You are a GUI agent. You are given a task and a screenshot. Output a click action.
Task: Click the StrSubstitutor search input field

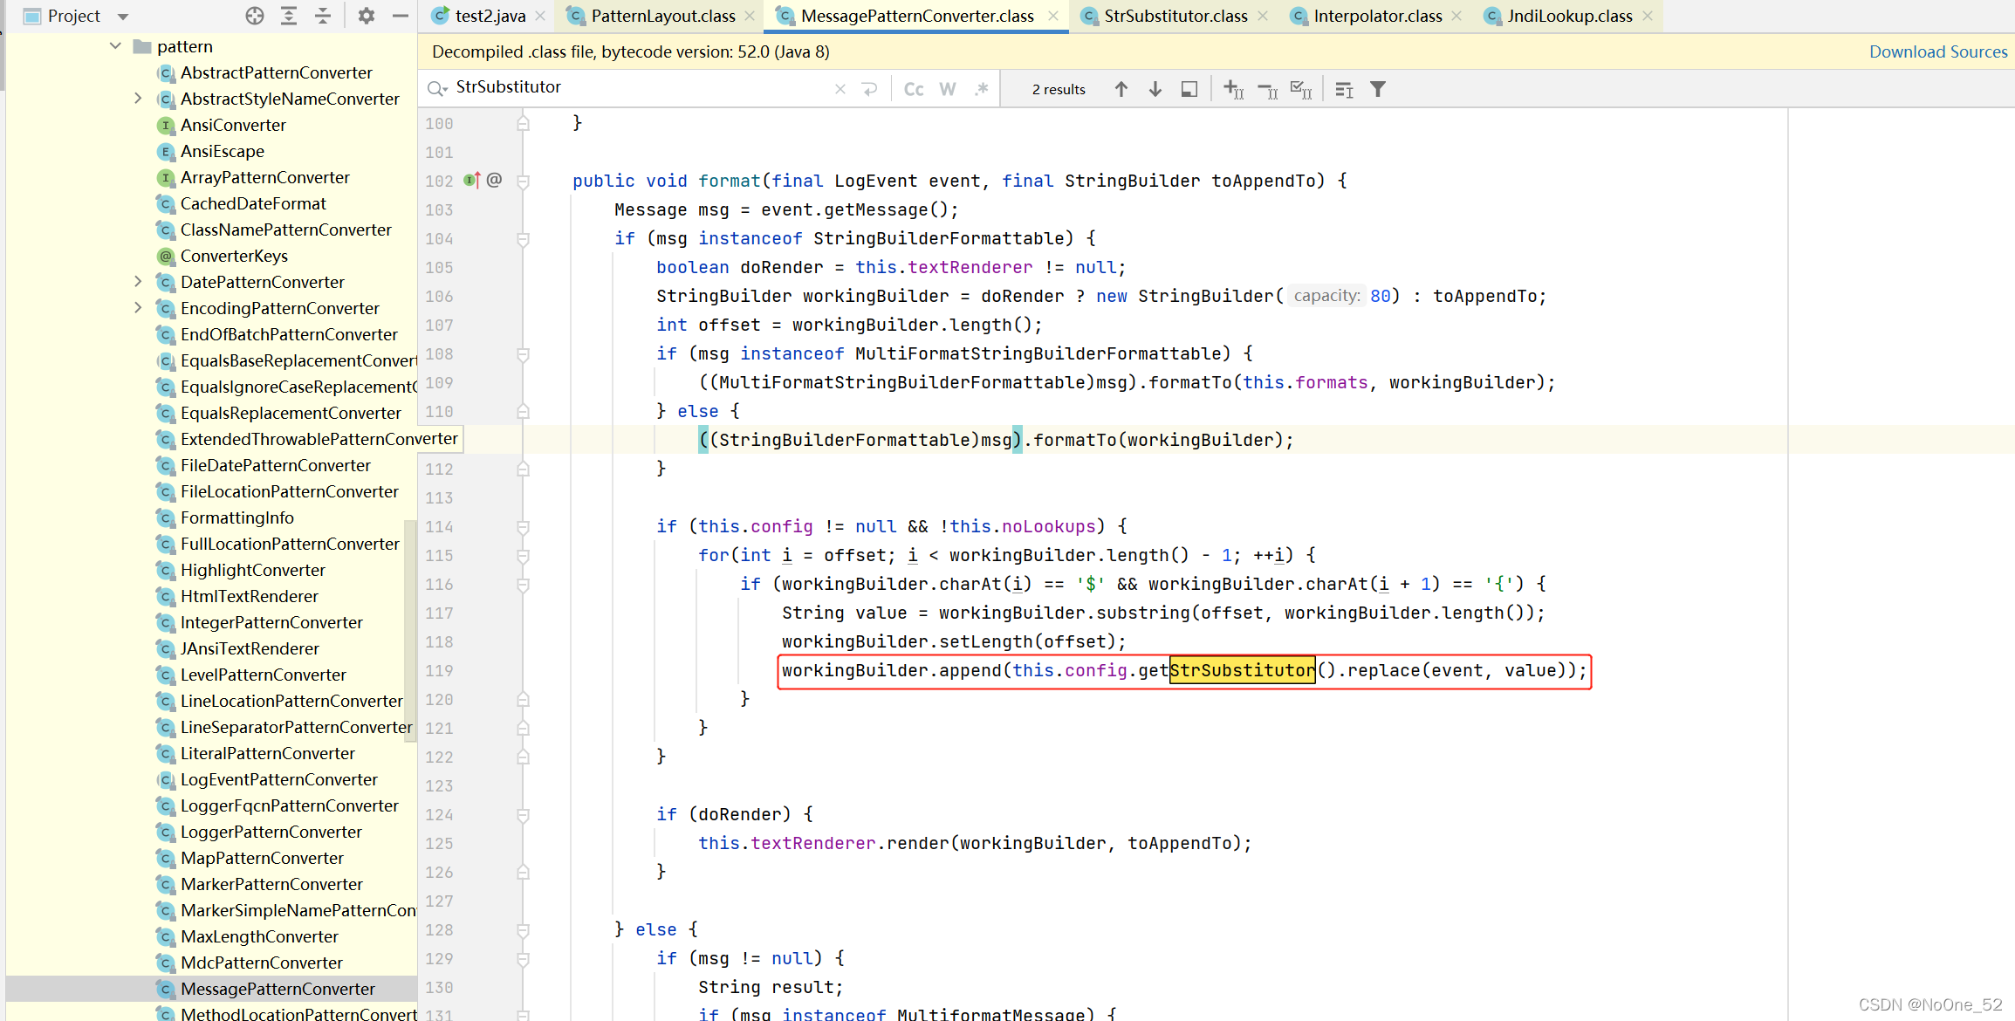click(x=637, y=87)
